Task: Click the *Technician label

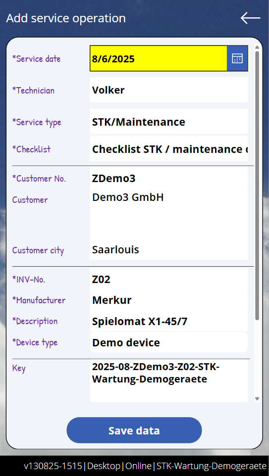Action: tap(33, 90)
